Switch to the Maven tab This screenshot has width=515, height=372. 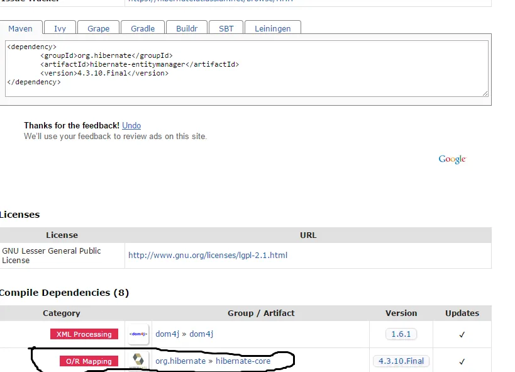pyautogui.click(x=21, y=28)
